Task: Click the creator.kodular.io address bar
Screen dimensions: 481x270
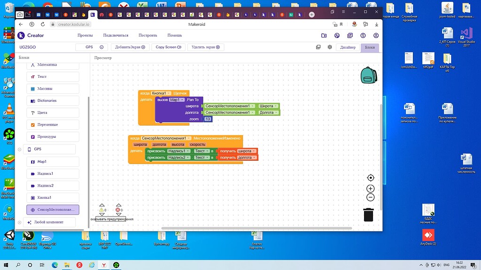Action: tap(74, 24)
